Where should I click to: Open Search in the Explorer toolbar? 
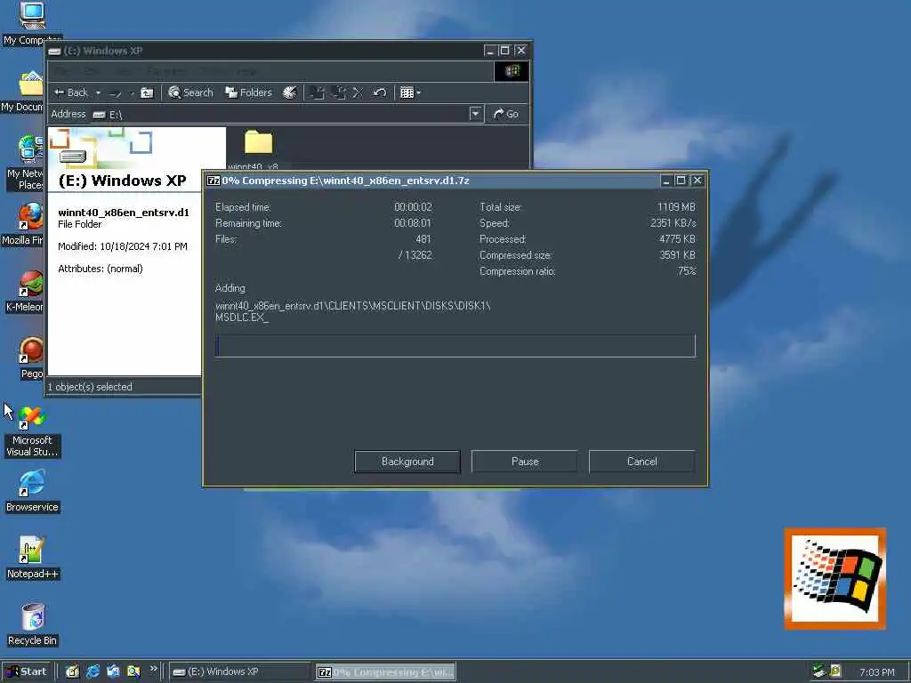click(x=190, y=92)
